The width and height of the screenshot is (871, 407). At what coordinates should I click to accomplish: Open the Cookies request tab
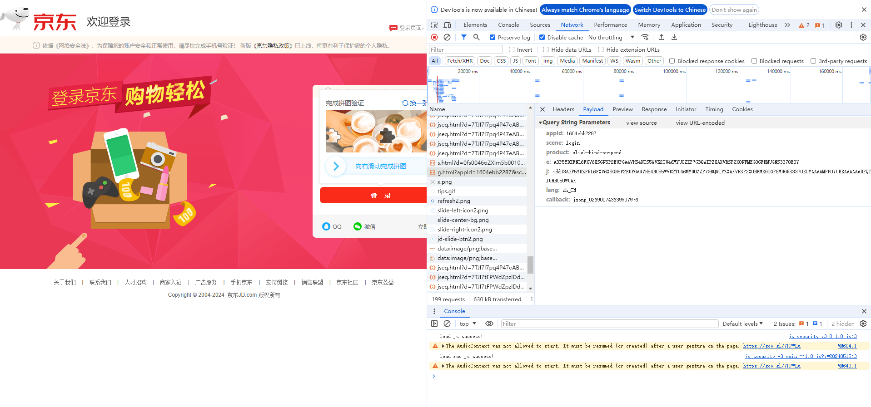click(742, 109)
